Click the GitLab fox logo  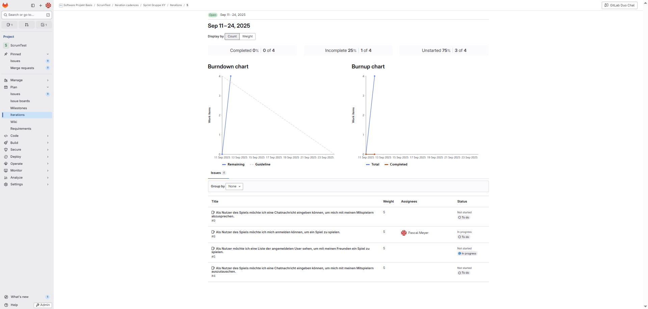5,5
